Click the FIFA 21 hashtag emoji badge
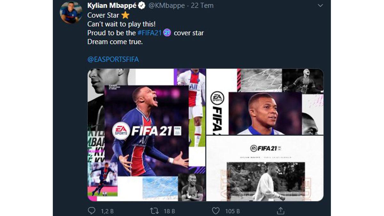Image resolution: width=384 pixels, height=216 pixels. click(167, 33)
